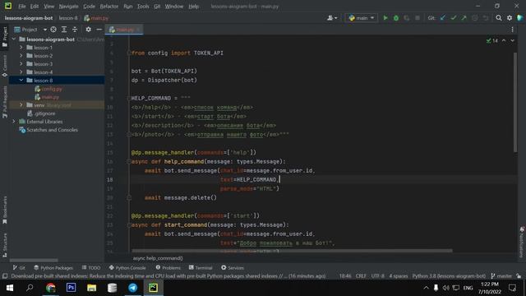Screen dimensions: 526x296
Task: Open Structure side panel
Action: [x=5, y=245]
